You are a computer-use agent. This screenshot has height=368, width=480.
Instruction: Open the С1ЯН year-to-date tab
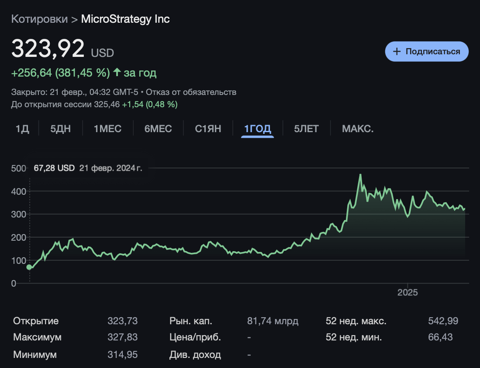(x=208, y=129)
